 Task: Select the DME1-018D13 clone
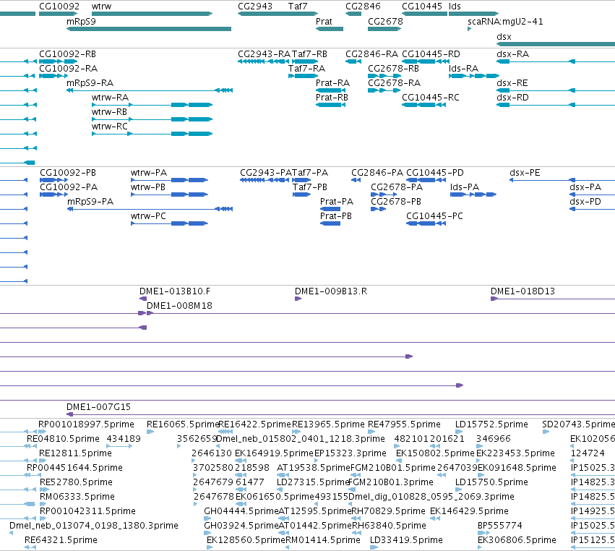click(553, 299)
